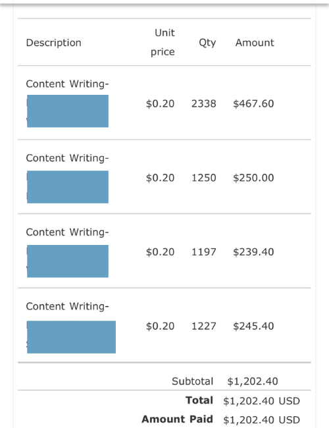Select the $239.40 amount cell
Screen dimensions: 329x428
(253, 252)
